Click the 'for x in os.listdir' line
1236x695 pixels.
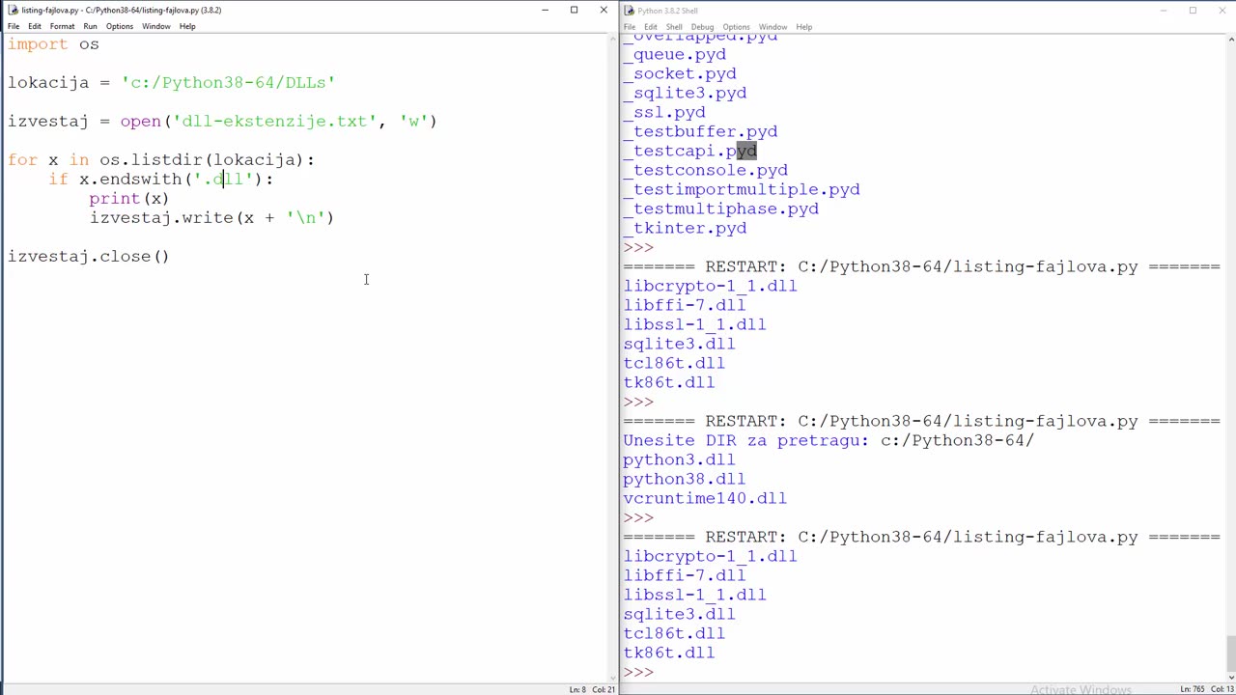click(161, 160)
